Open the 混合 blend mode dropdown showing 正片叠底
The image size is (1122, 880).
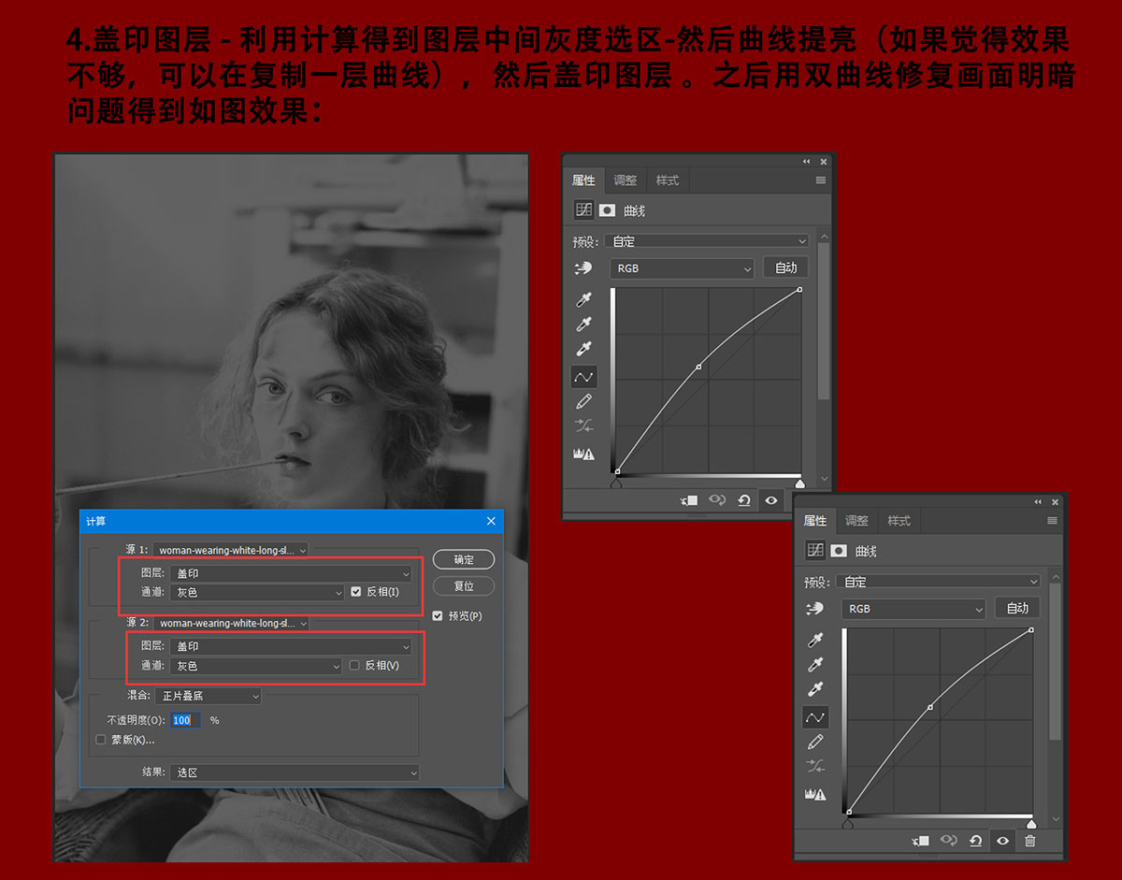point(209,696)
